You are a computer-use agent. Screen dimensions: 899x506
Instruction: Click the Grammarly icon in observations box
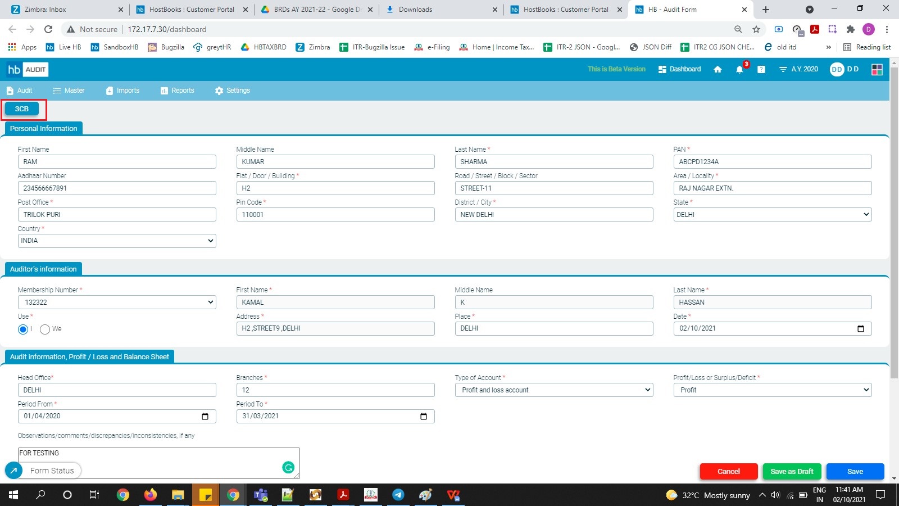[288, 467]
